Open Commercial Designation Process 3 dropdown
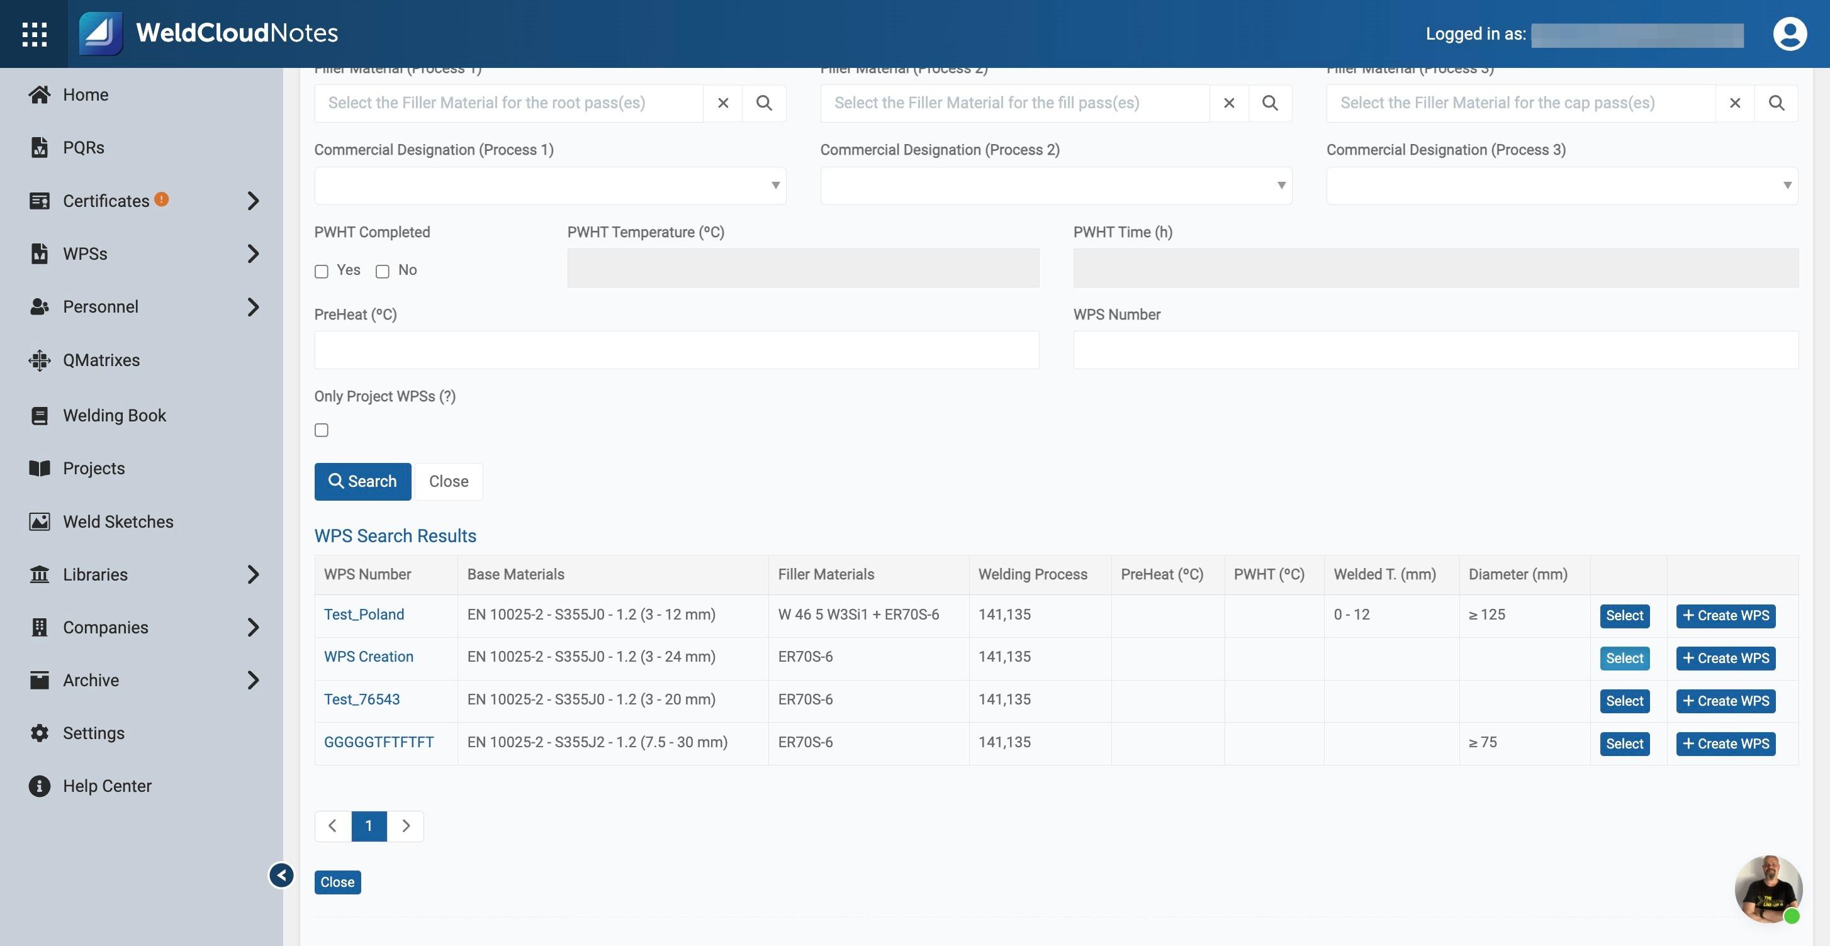This screenshot has height=946, width=1830. (1561, 186)
